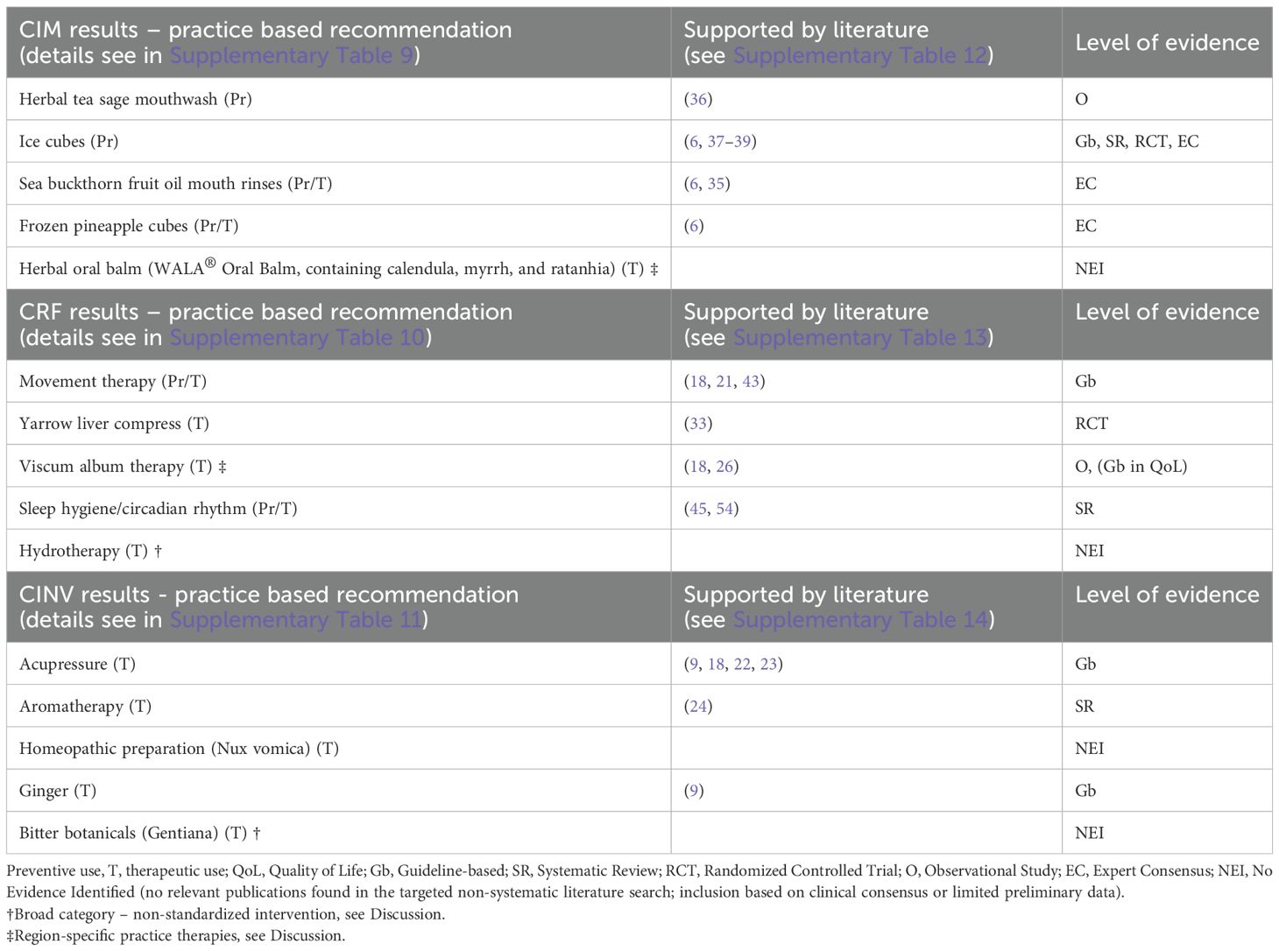Open reference 54 for sleep hygiene

724,509
